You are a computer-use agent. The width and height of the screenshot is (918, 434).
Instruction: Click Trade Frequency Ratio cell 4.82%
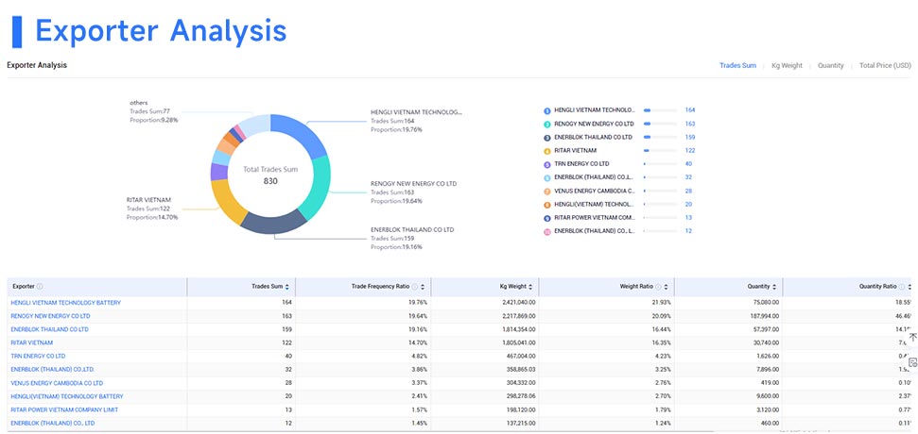click(421, 357)
